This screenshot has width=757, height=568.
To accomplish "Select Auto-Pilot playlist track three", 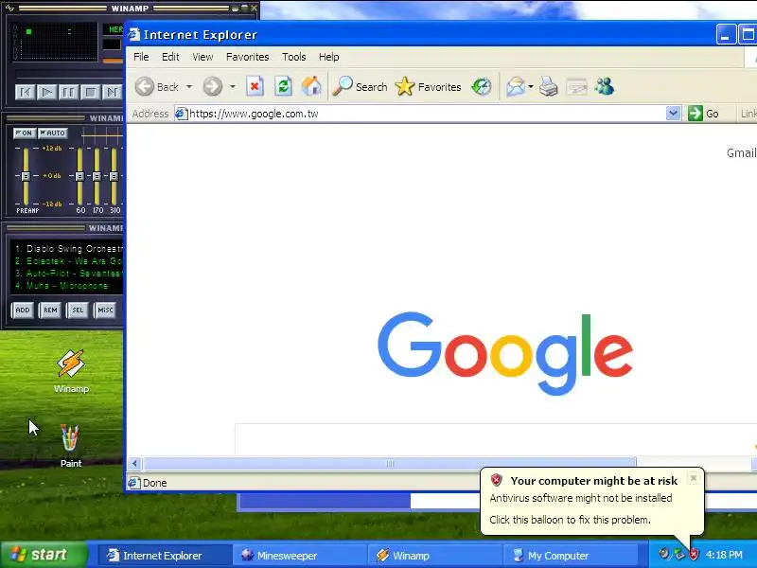I will pyautogui.click(x=68, y=274).
